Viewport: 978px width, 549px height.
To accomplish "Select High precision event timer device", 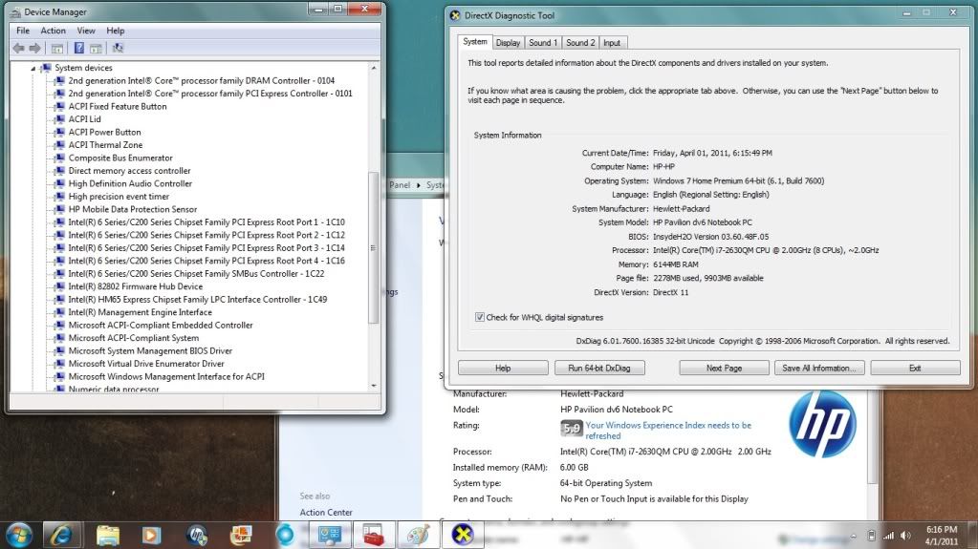I will click(119, 197).
